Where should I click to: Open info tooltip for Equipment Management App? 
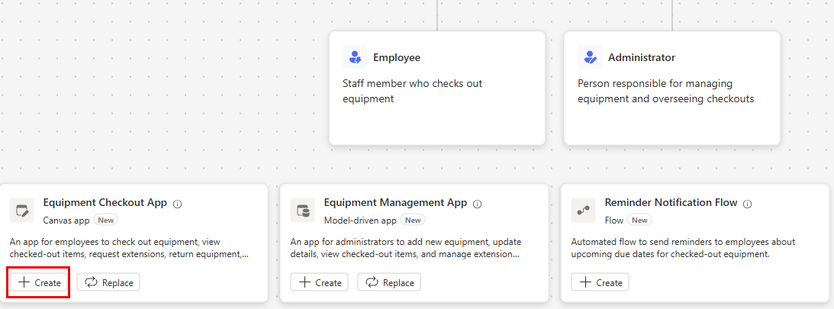478,204
